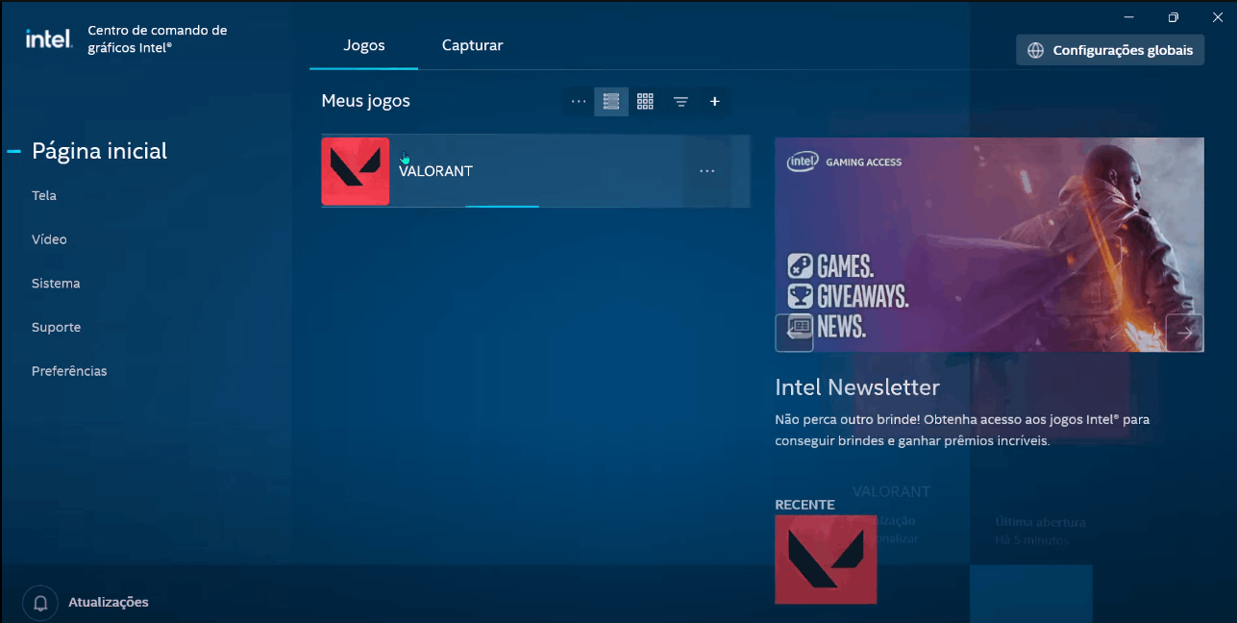Go to Página inicial

[100, 151]
